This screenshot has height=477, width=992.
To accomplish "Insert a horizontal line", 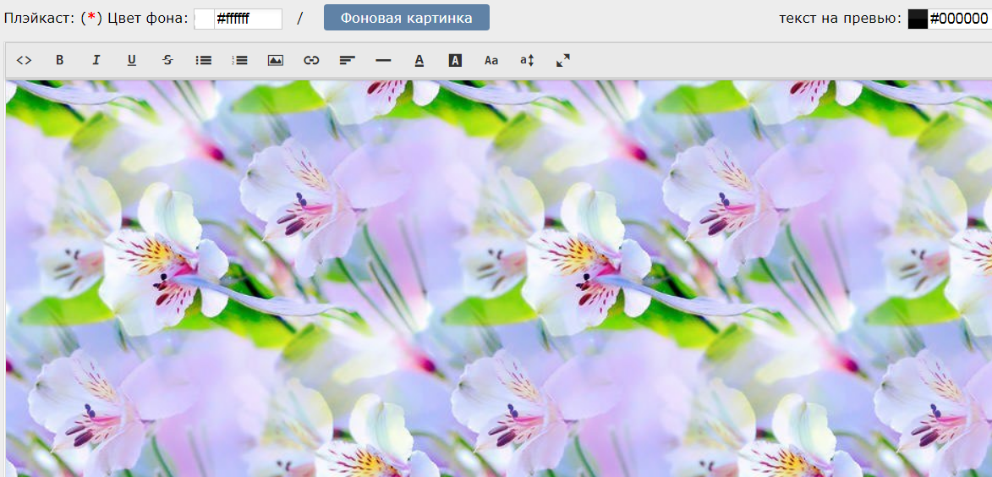I will click(383, 60).
